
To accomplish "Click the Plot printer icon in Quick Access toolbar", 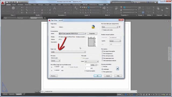I will [x=17, y=2].
